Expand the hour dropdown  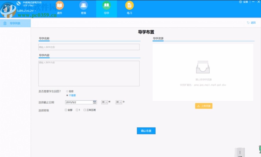click(105, 102)
